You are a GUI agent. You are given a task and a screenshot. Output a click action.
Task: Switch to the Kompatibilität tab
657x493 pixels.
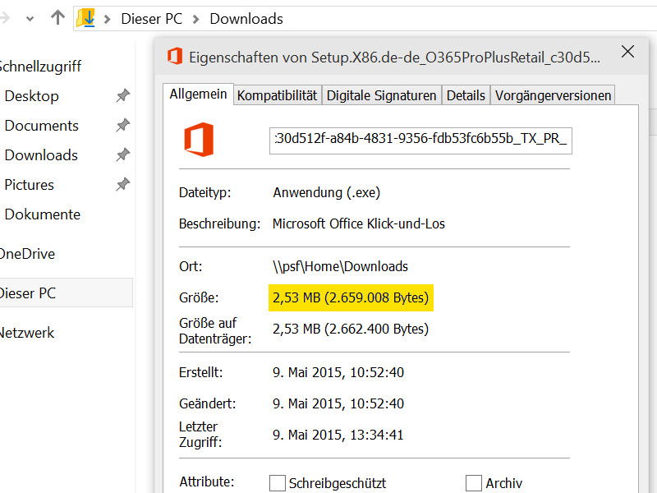tap(277, 95)
